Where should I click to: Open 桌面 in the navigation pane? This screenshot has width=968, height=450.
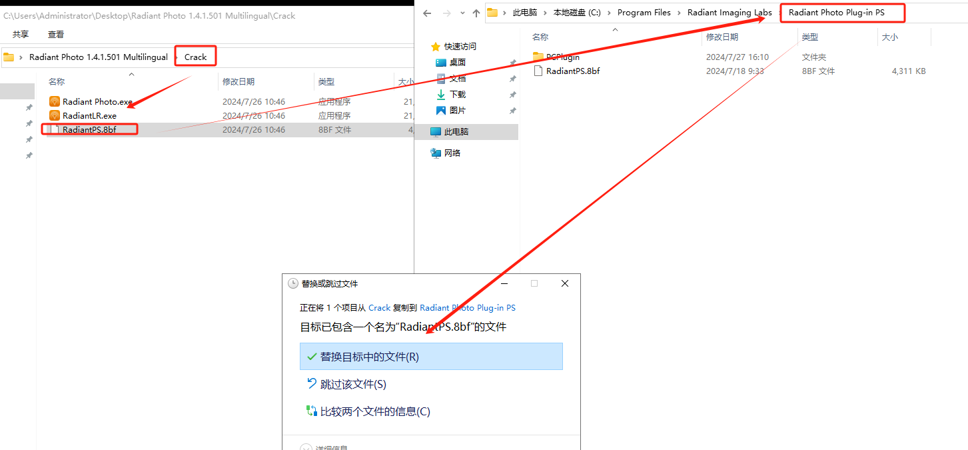(458, 63)
